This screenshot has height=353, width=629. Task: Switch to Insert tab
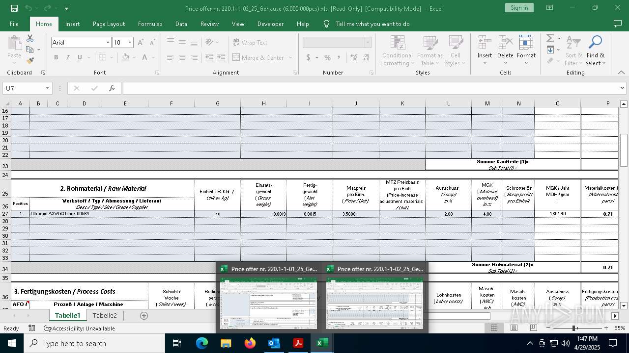pyautogui.click(x=72, y=24)
